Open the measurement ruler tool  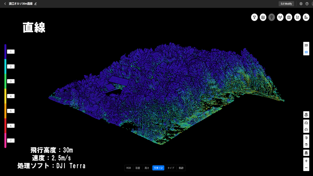tap(306, 17)
